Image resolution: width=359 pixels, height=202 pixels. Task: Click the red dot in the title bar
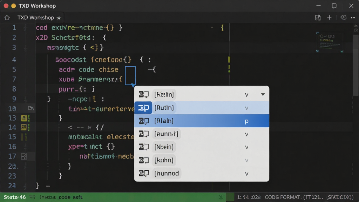6,6
